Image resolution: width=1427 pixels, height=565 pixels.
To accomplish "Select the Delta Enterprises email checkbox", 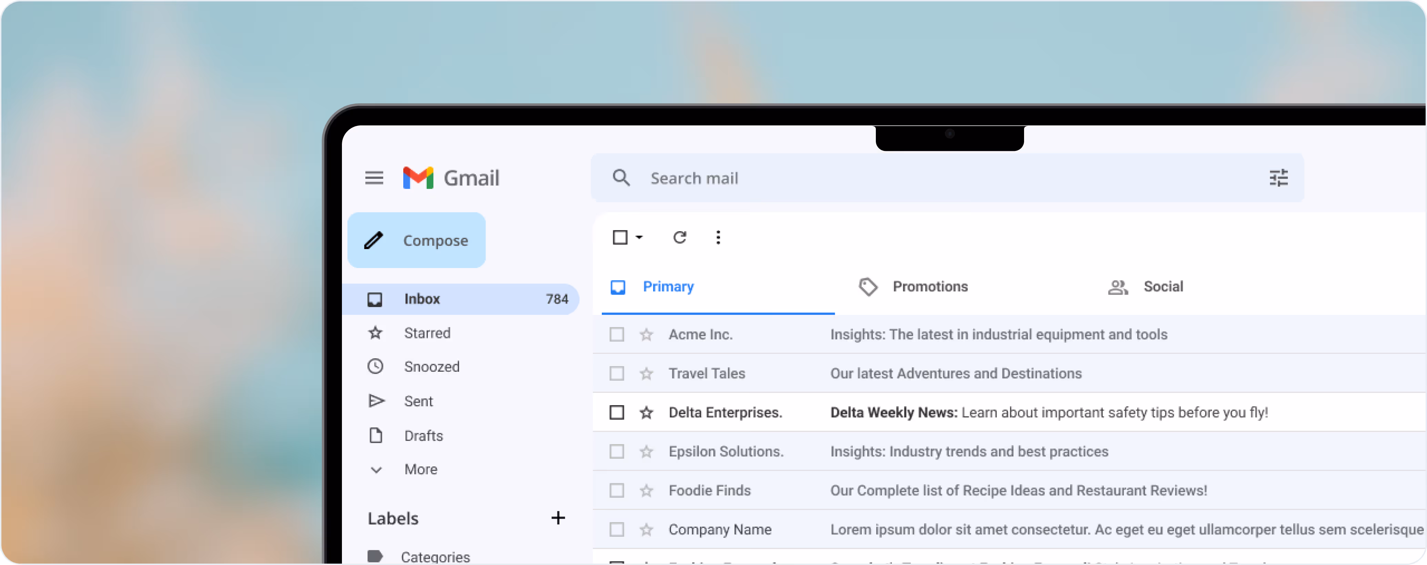I will [617, 413].
